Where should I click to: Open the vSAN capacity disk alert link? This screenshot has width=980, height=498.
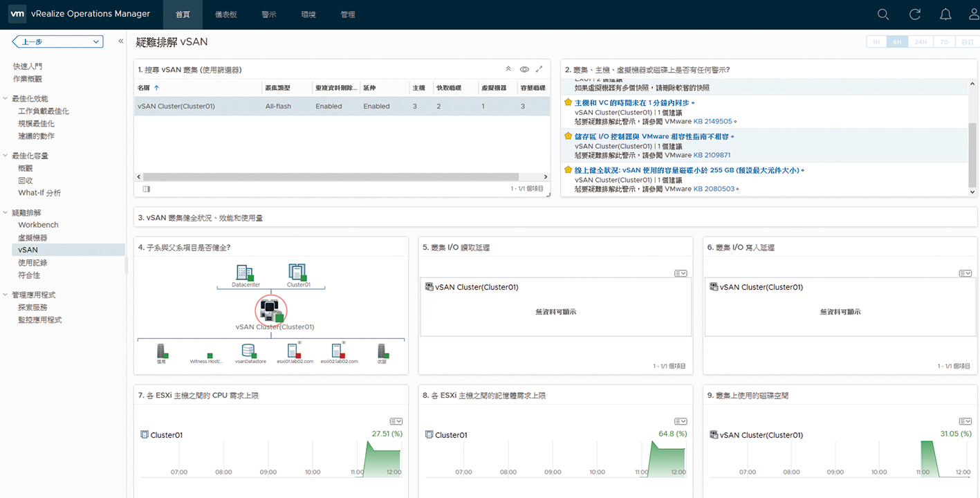(689, 170)
